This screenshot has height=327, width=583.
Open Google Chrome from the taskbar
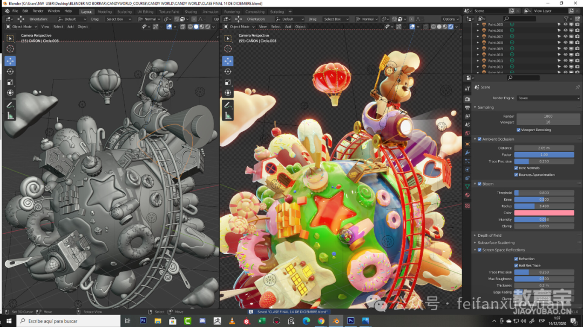tap(321, 321)
